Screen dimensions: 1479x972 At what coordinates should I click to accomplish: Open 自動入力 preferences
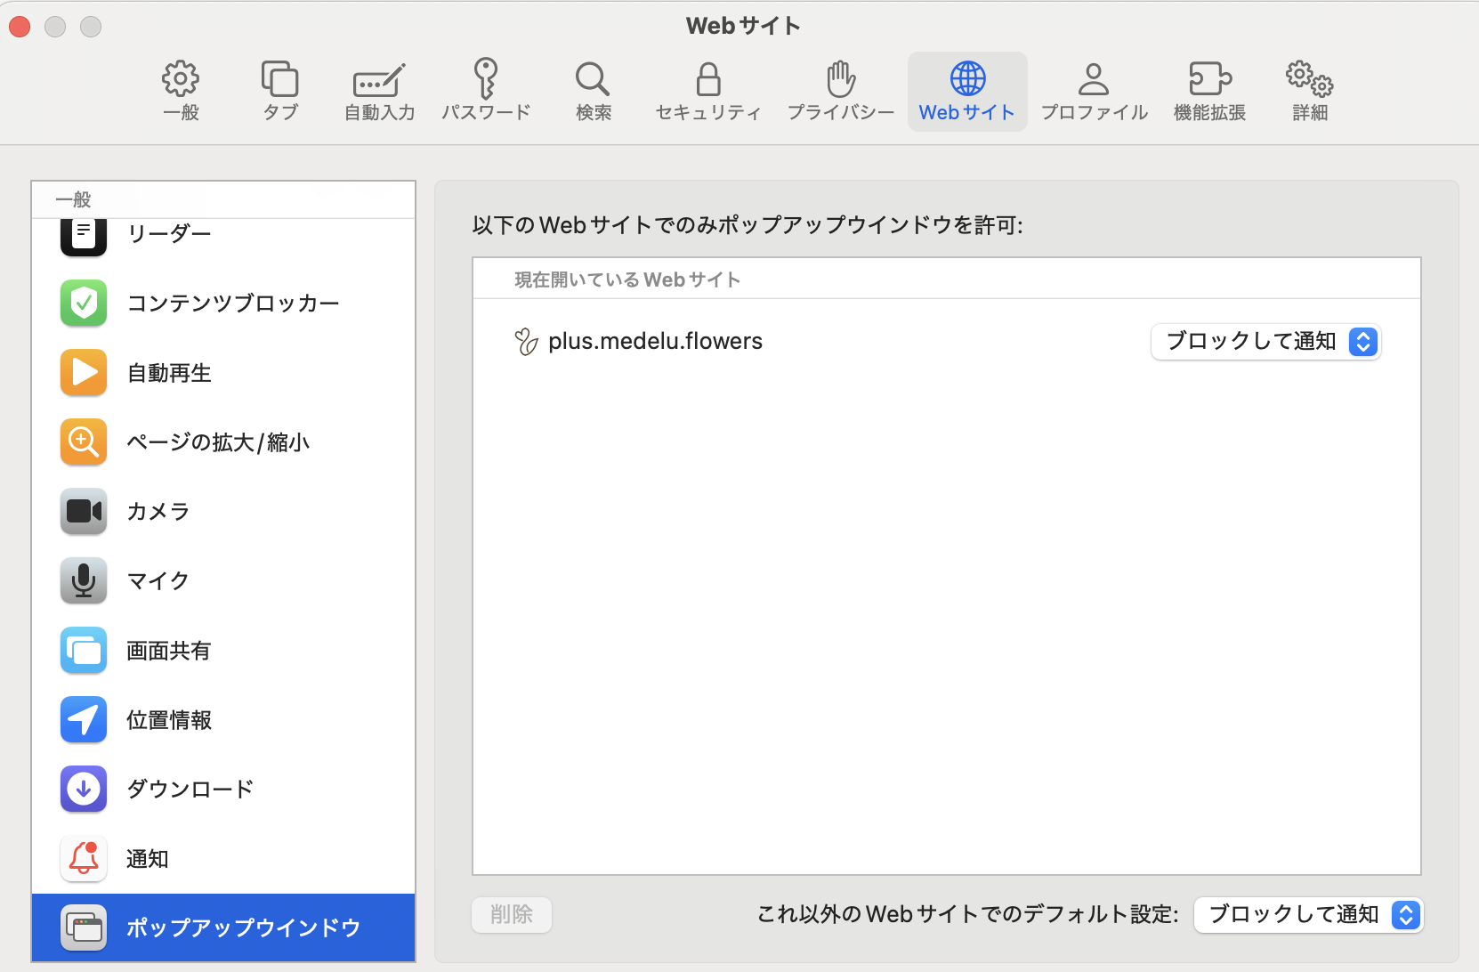[x=378, y=89]
